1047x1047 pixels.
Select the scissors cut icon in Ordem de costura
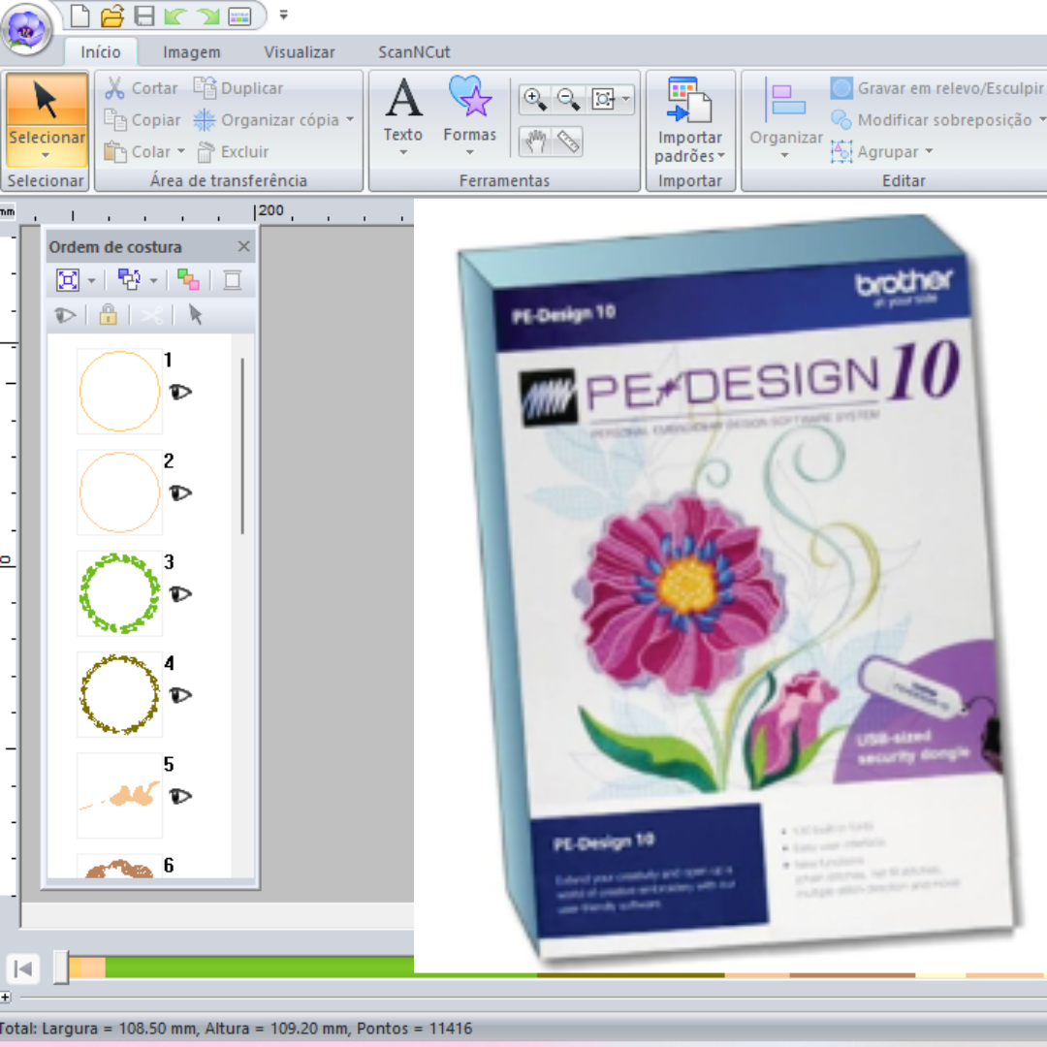pyautogui.click(x=151, y=314)
